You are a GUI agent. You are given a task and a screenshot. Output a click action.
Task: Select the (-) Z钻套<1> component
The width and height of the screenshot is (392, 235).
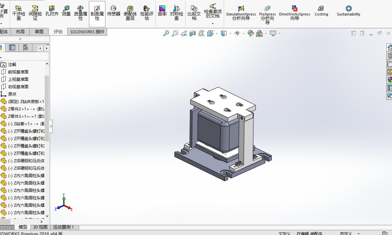click(x=26, y=124)
